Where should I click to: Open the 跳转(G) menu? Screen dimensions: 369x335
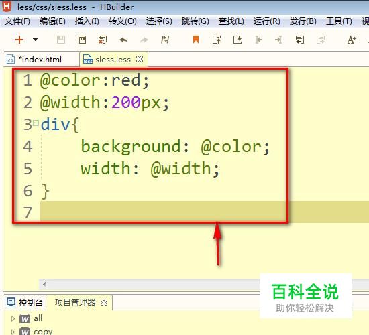195,21
